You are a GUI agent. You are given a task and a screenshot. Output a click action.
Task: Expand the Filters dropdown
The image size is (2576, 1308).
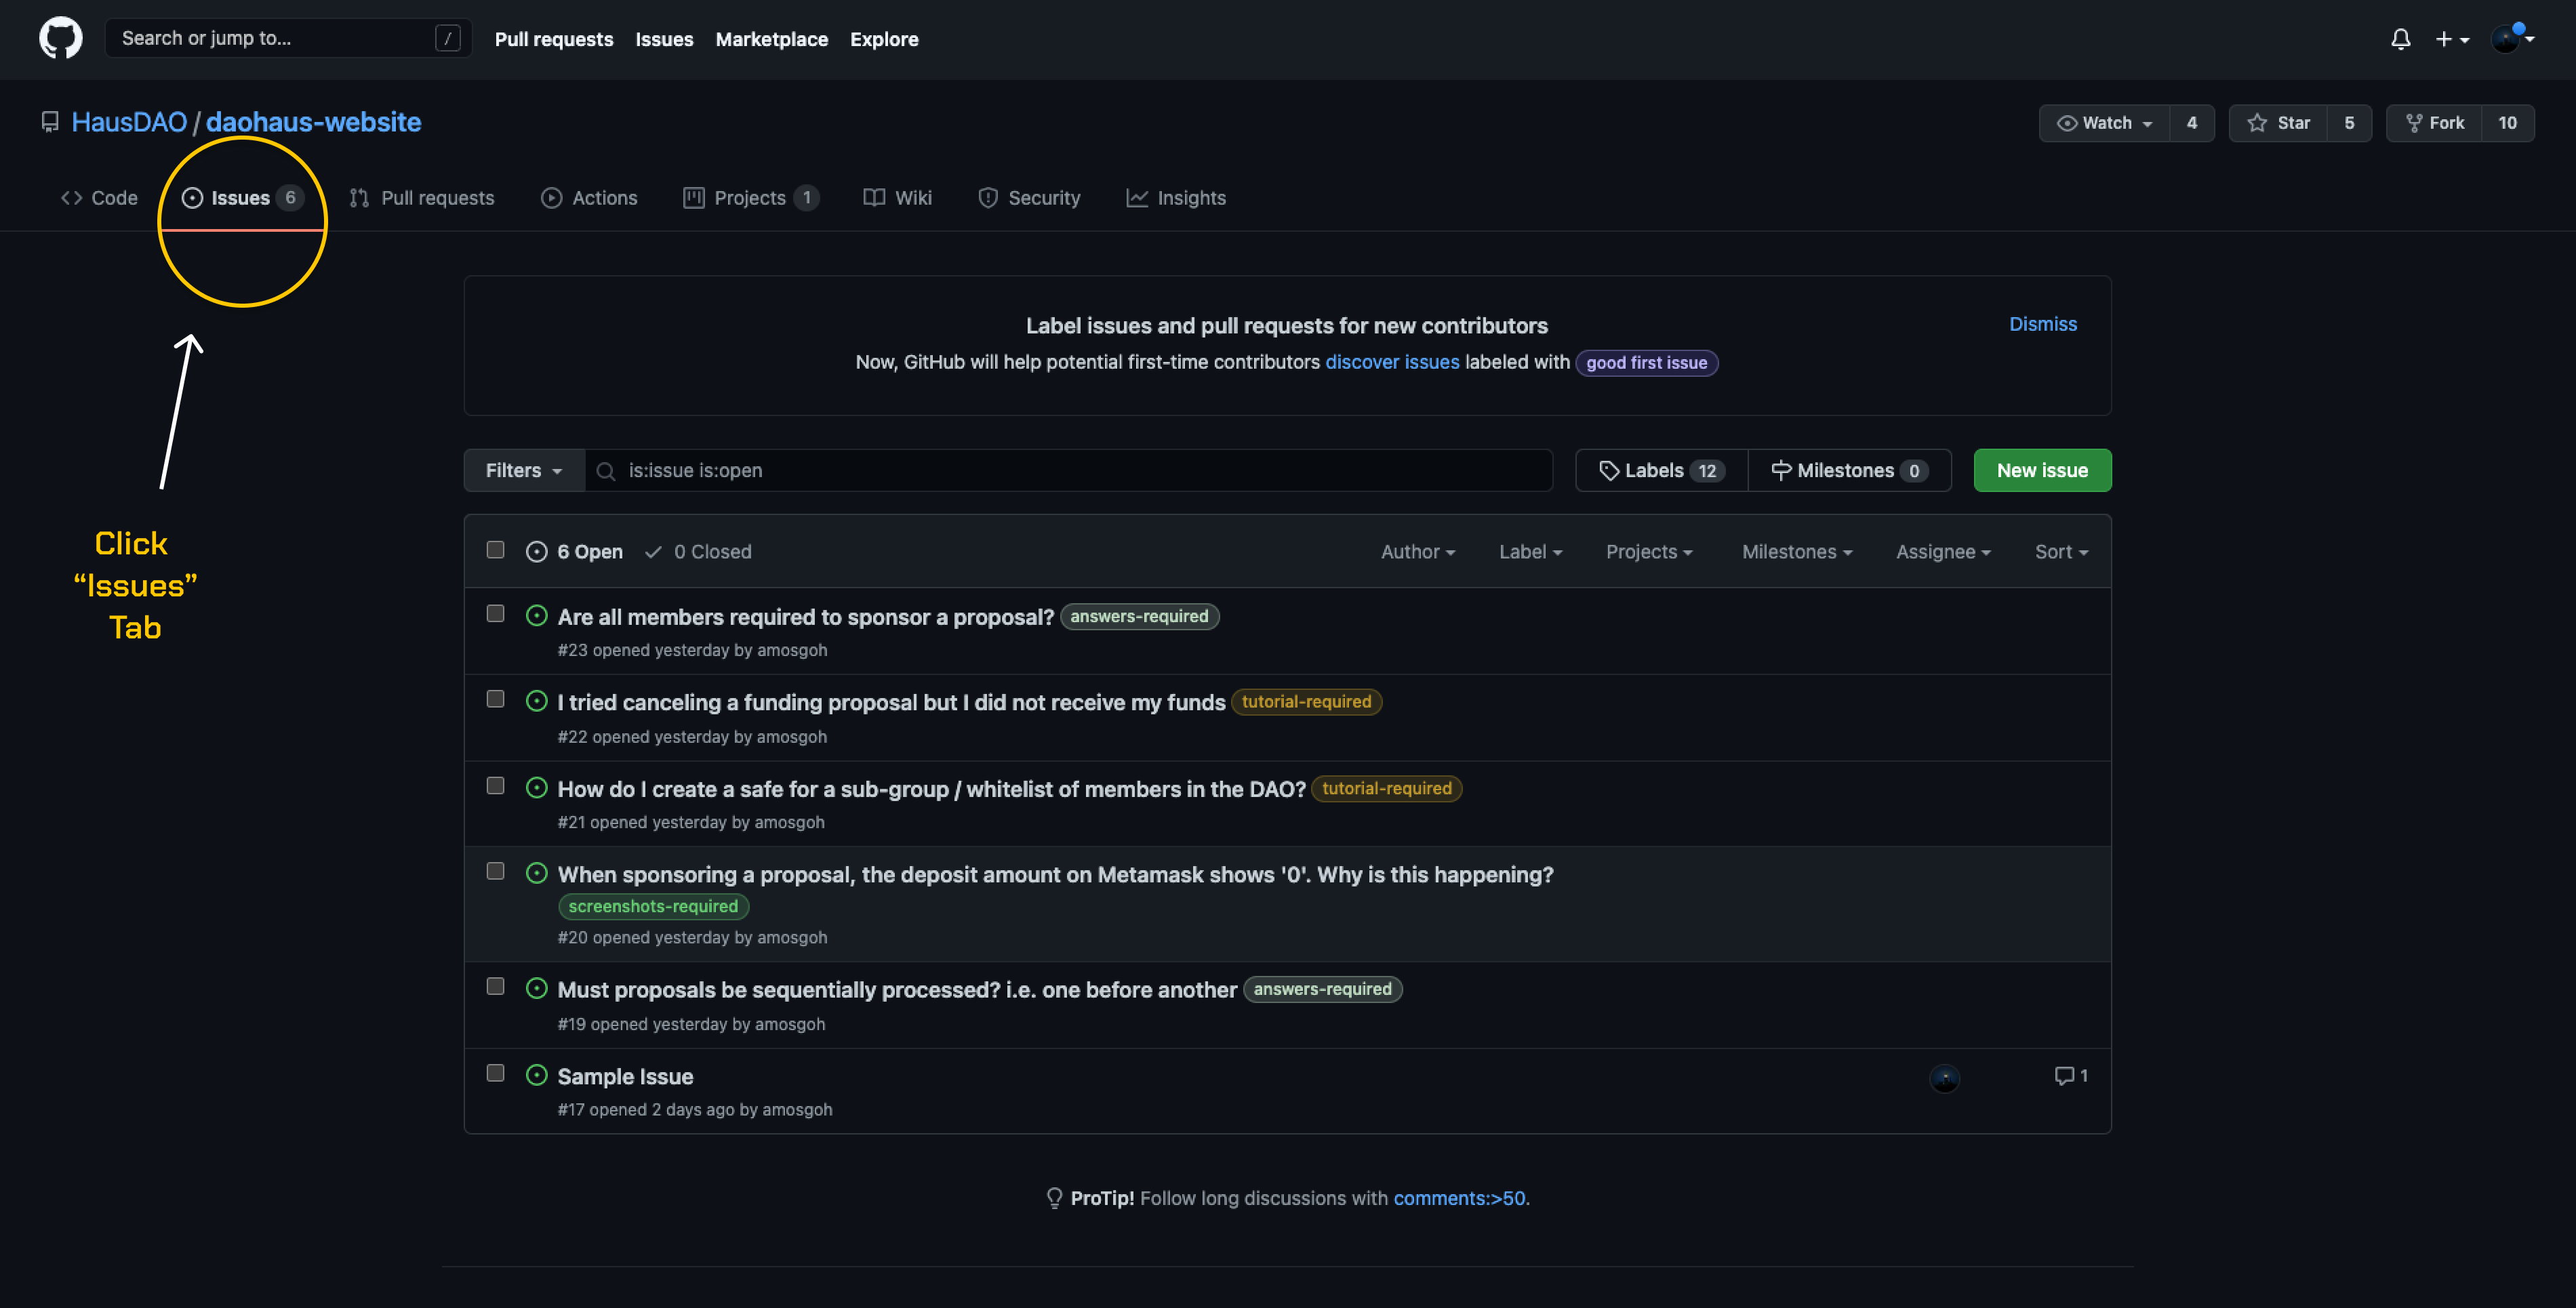523,470
